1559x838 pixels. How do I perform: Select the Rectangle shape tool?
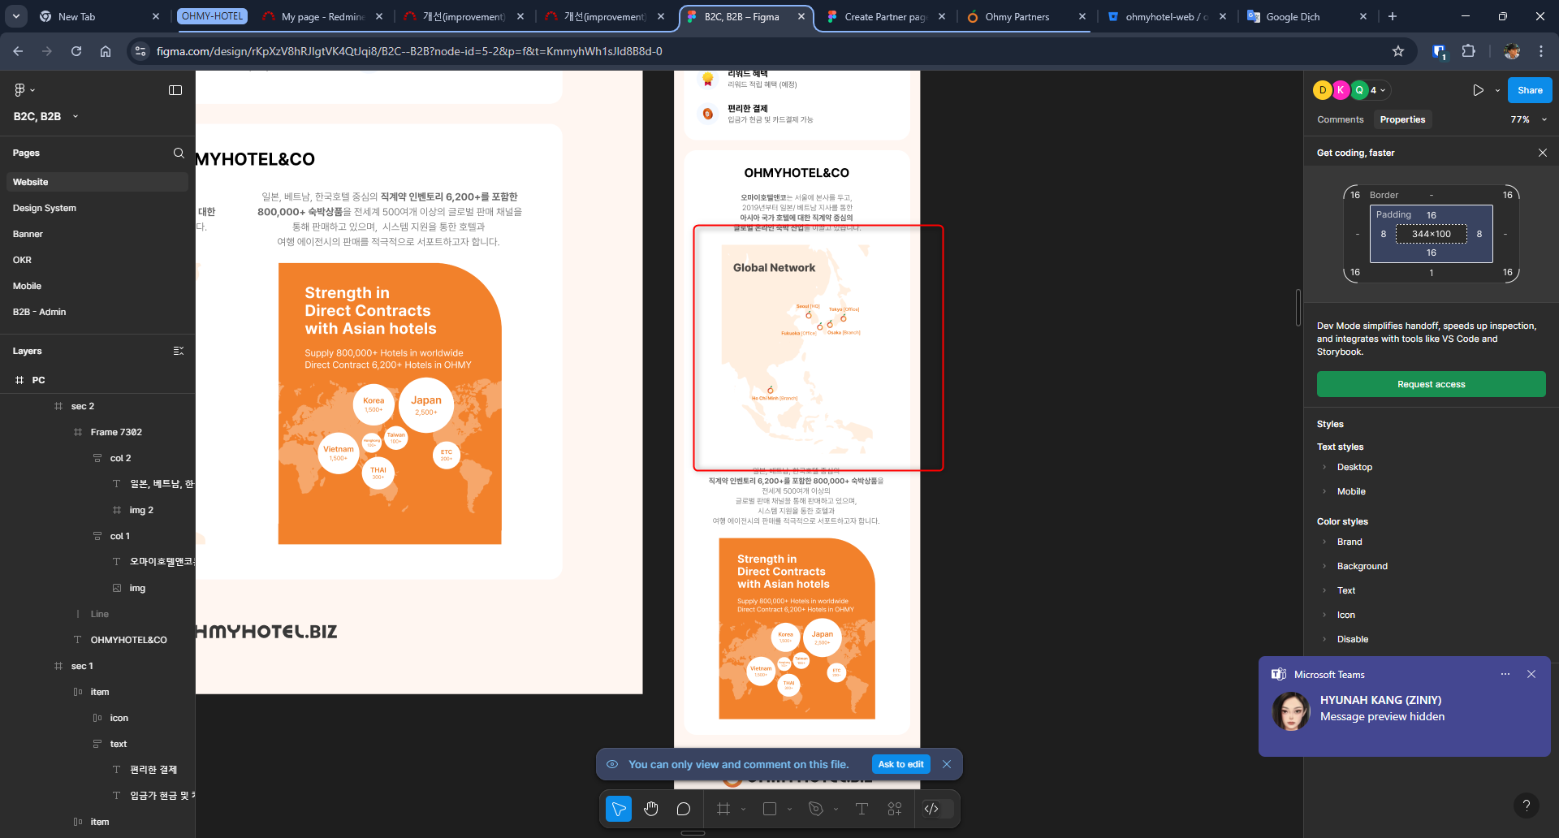tap(770, 809)
